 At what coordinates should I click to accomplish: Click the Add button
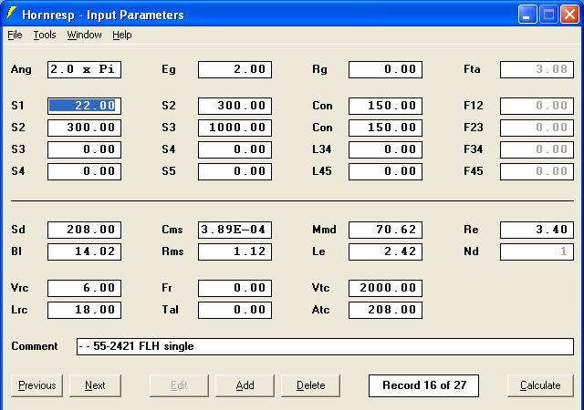245,385
